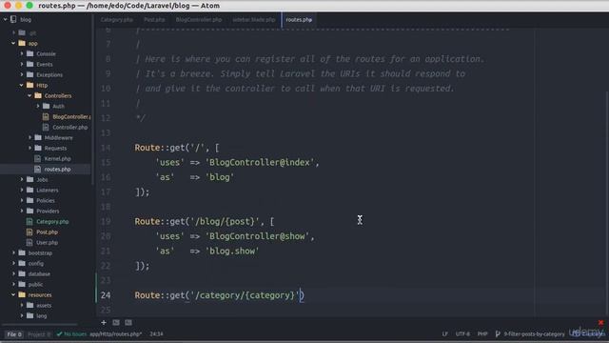Collapse the resources folder
The image size is (609, 343).
(x=13, y=294)
